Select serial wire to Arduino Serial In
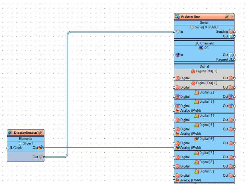This screenshot has height=184, width=247. (67, 94)
